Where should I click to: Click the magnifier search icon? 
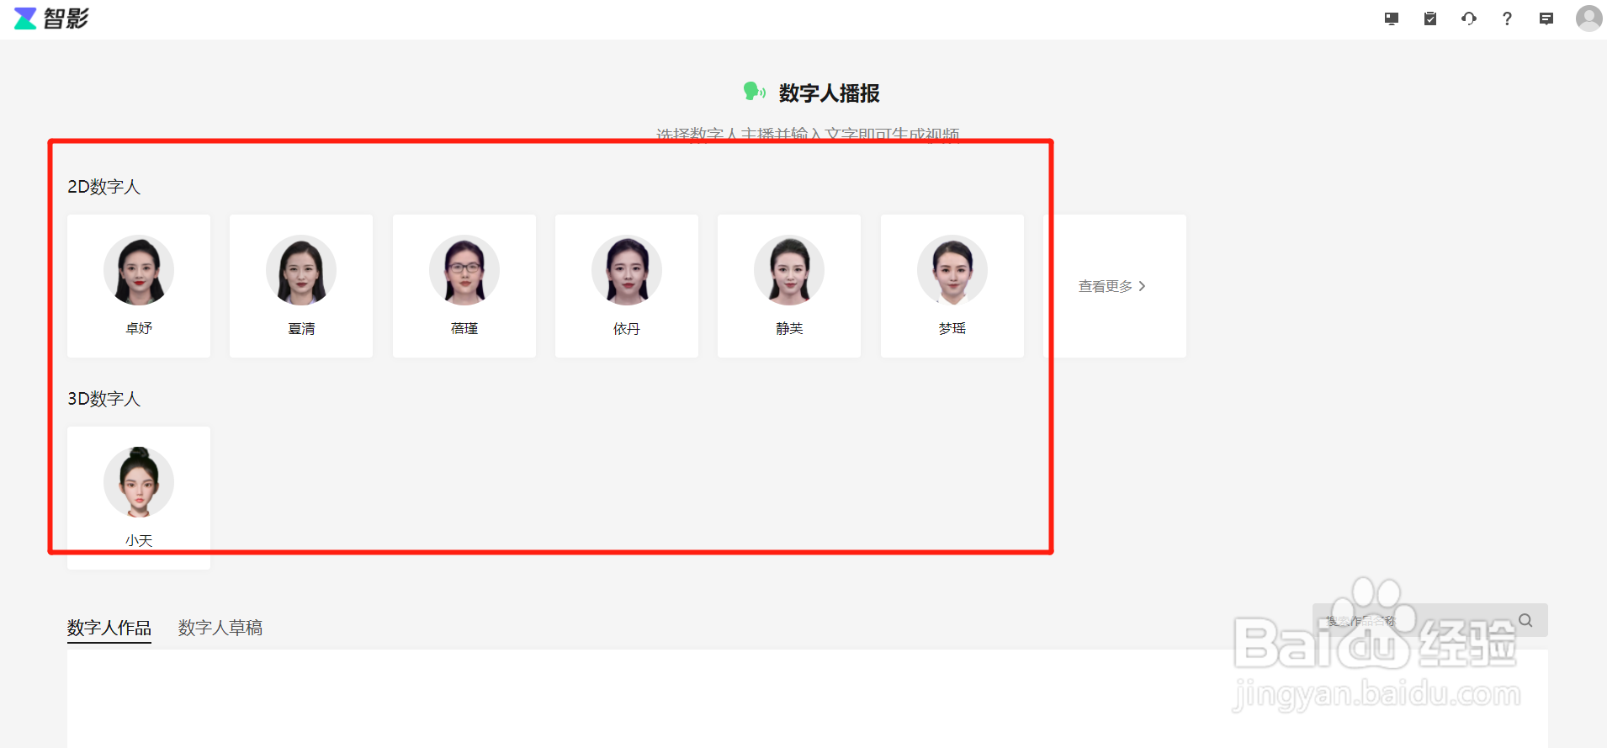[1525, 620]
